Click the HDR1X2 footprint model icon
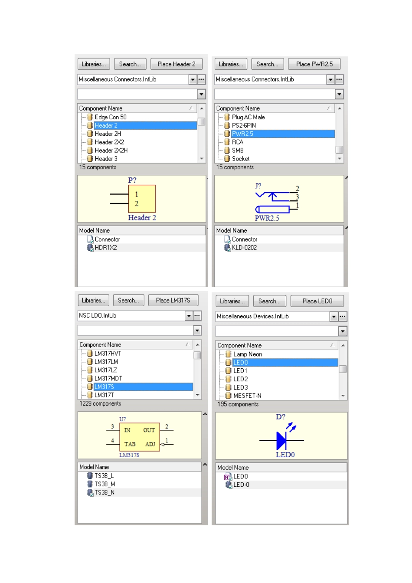This screenshot has width=412, height=583. (x=90, y=248)
